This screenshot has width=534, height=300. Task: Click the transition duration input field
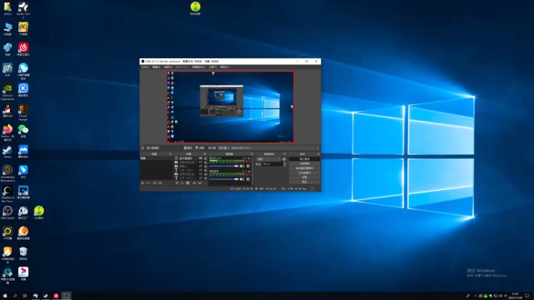click(272, 164)
